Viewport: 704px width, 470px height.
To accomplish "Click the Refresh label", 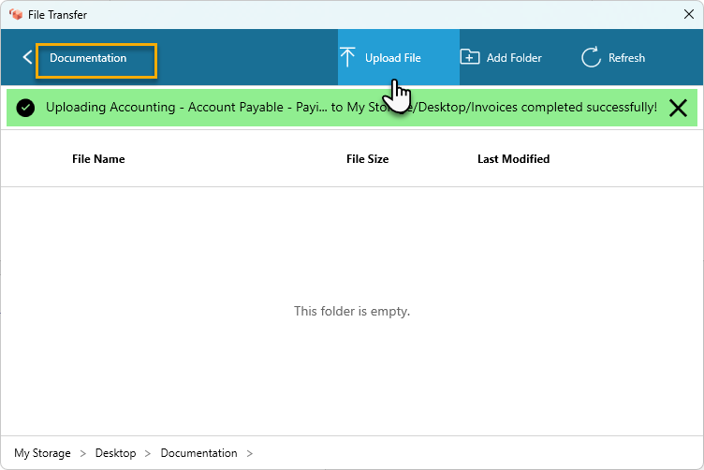I will (626, 58).
